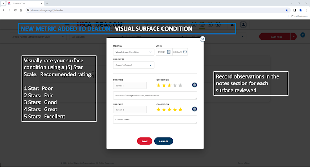Go forward in browser history
The height and width of the screenshot is (167, 310).
[x=9, y=10]
